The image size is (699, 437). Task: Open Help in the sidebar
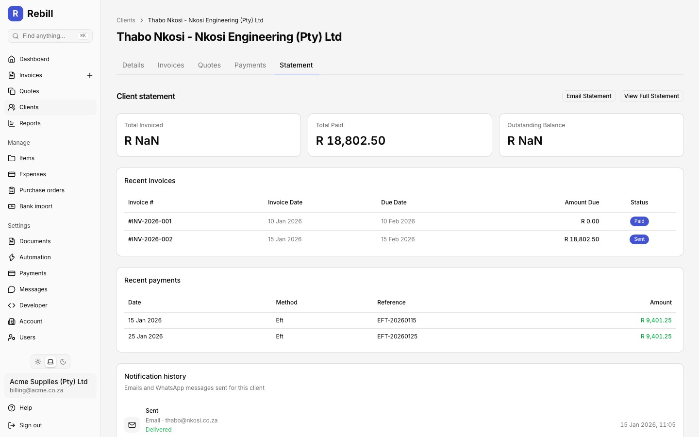pos(50,408)
